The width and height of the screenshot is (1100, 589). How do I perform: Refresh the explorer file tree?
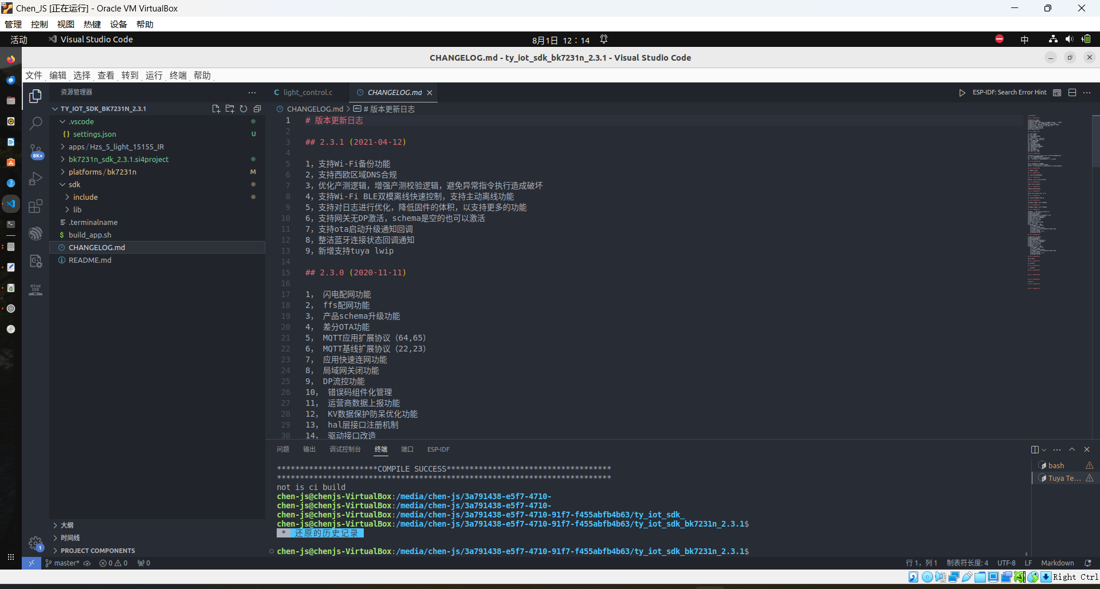[243, 109]
